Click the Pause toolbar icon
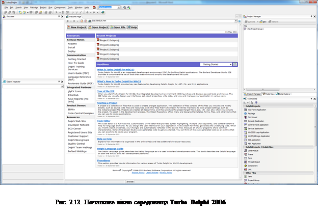 tap(63, 12)
